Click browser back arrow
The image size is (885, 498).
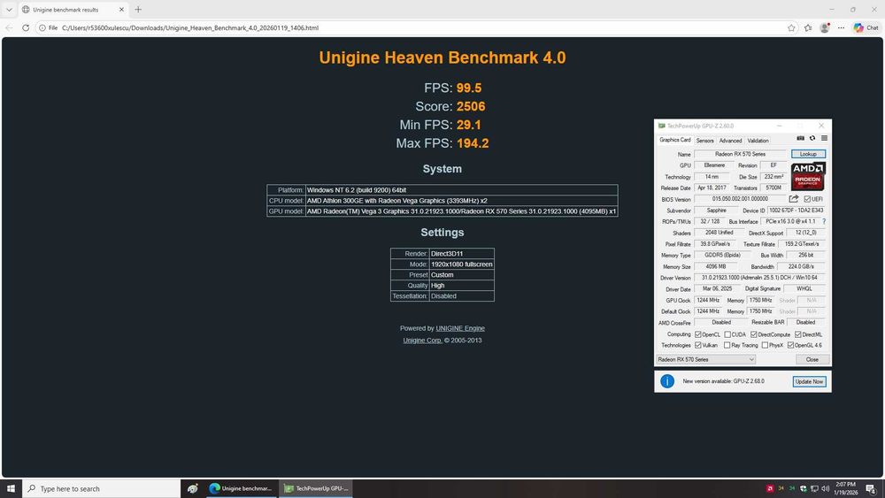click(x=9, y=27)
